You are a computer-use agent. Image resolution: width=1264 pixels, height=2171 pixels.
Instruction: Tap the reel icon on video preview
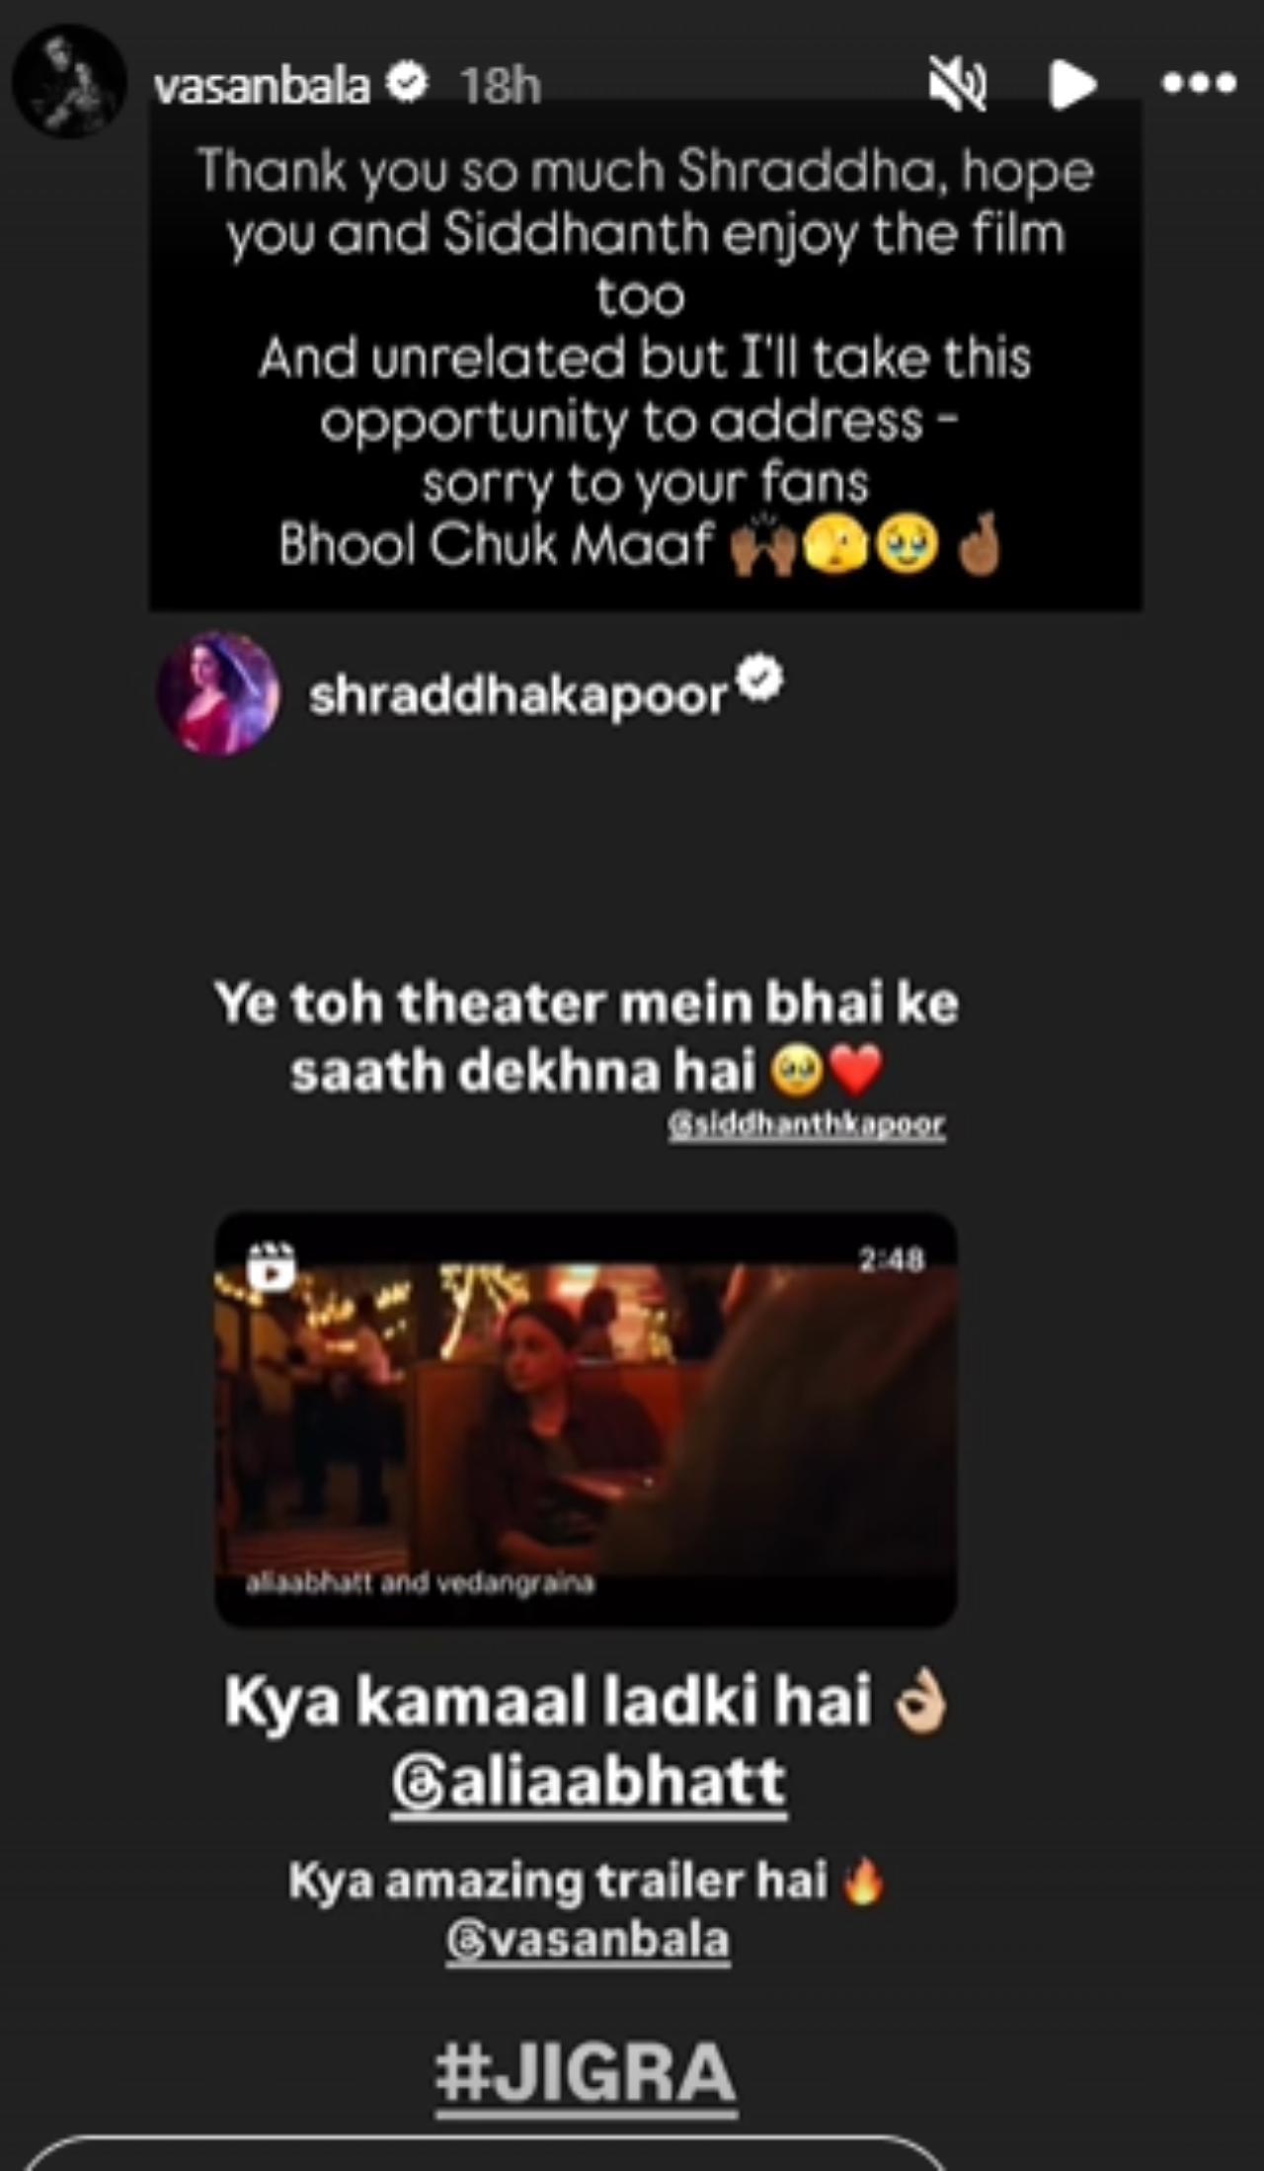pyautogui.click(x=272, y=1265)
